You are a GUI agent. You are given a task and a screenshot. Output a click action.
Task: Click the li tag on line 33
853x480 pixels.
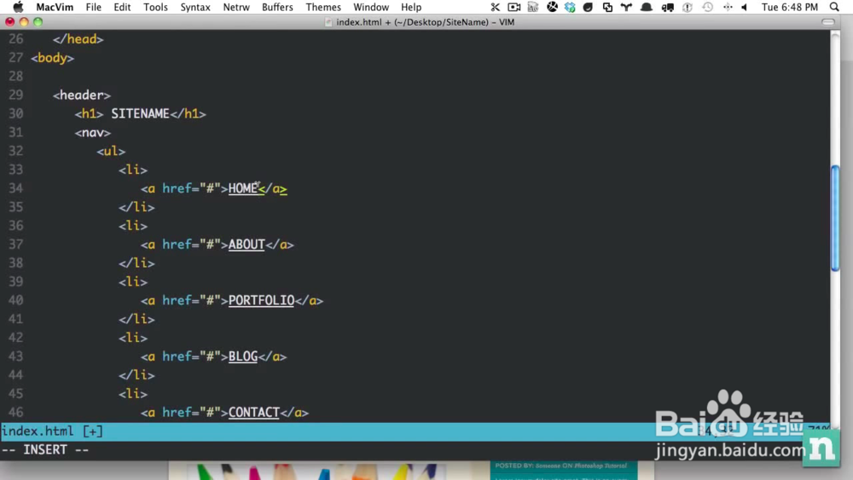tap(133, 170)
